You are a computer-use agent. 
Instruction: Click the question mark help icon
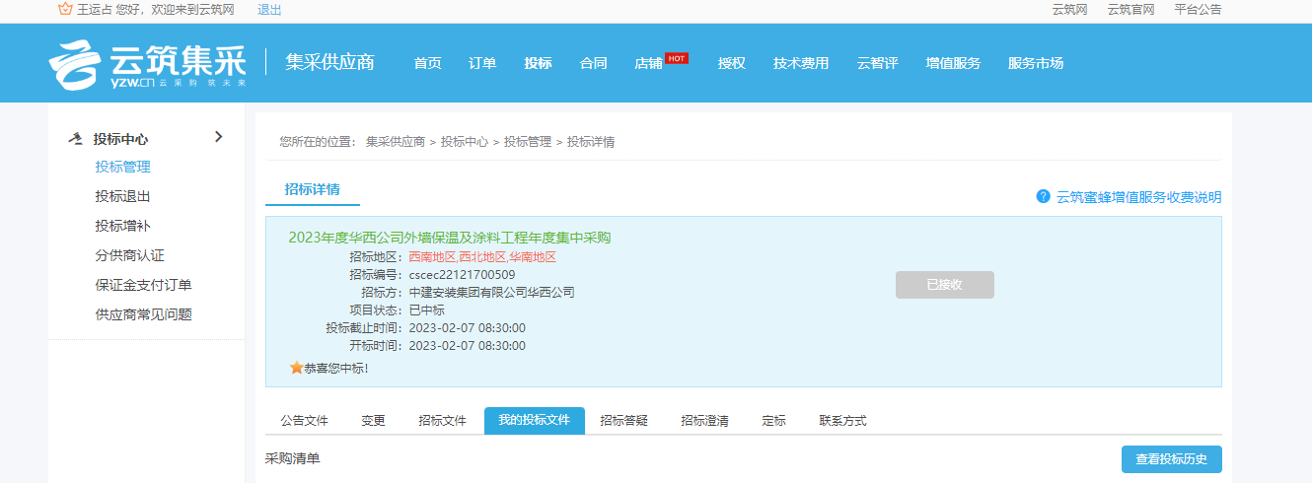1043,196
